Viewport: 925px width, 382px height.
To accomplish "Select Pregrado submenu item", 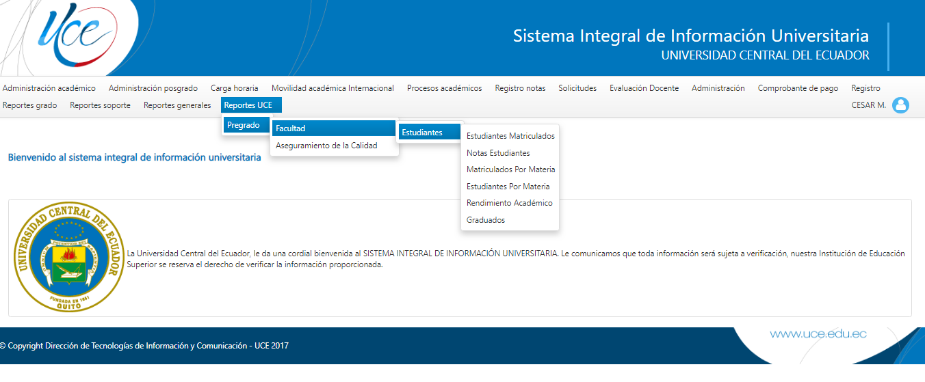I will [246, 126].
